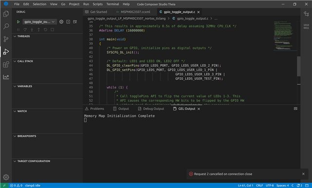Open the Search view in activity bar
This screenshot has height=188, width=312.
[6, 26]
